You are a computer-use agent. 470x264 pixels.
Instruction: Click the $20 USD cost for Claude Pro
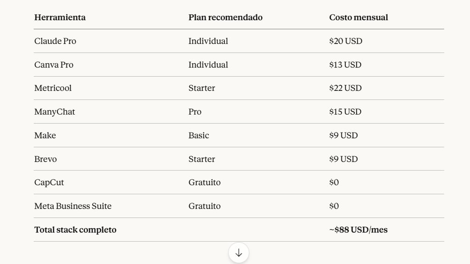(346, 41)
